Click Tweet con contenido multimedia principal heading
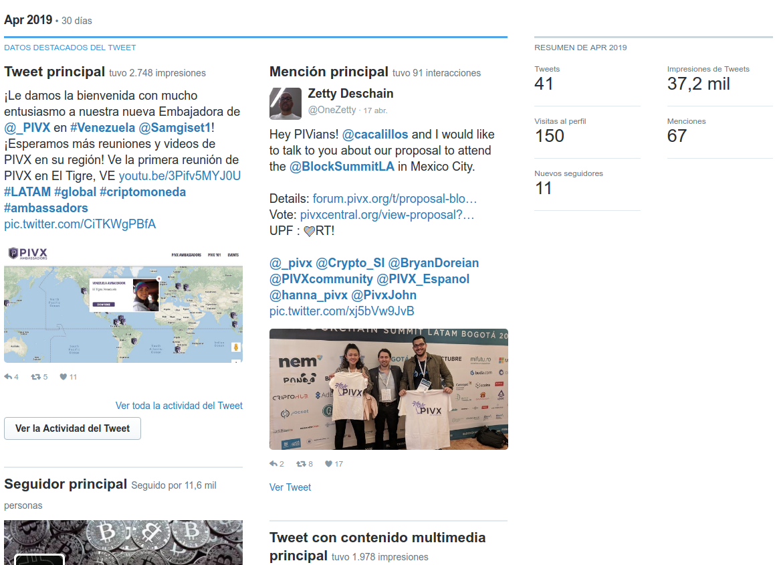775x565 pixels. 378,546
